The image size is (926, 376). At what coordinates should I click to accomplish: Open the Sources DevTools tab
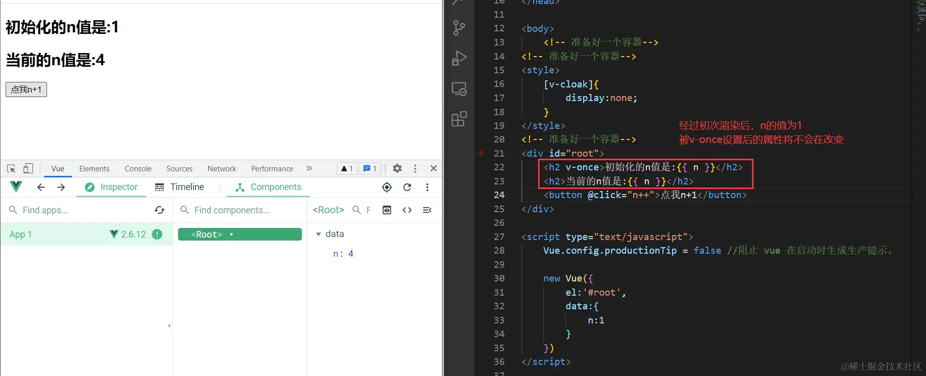pyautogui.click(x=180, y=168)
